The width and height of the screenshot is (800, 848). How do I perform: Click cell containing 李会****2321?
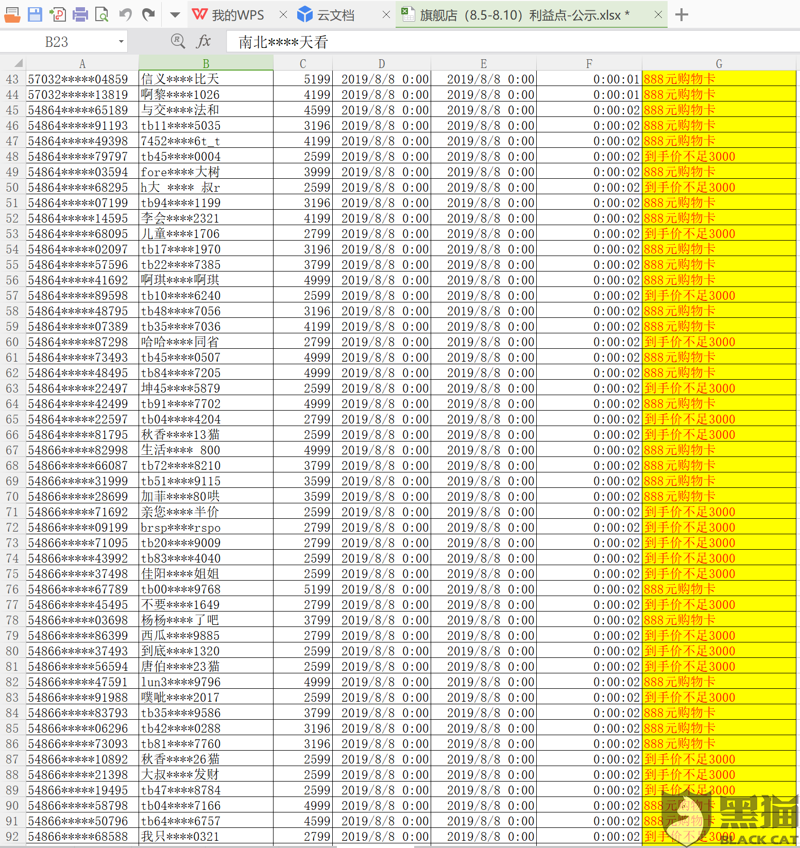(x=206, y=218)
